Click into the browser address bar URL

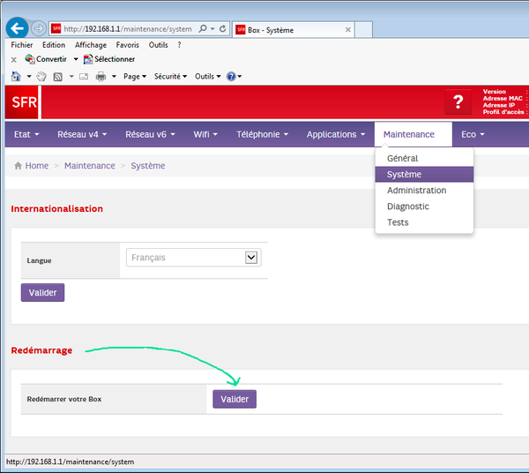(128, 29)
